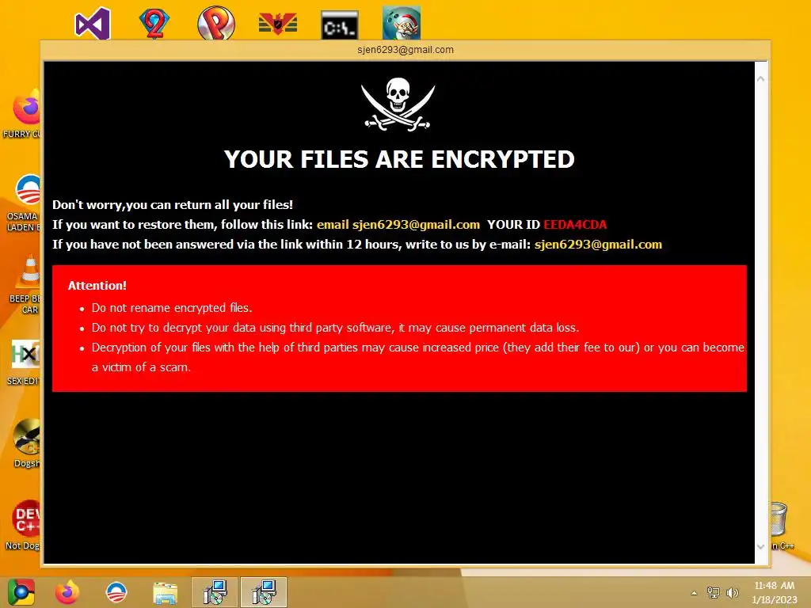The image size is (811, 608).
Task: Open the DEV C++ desktop icon
Action: click(27, 519)
